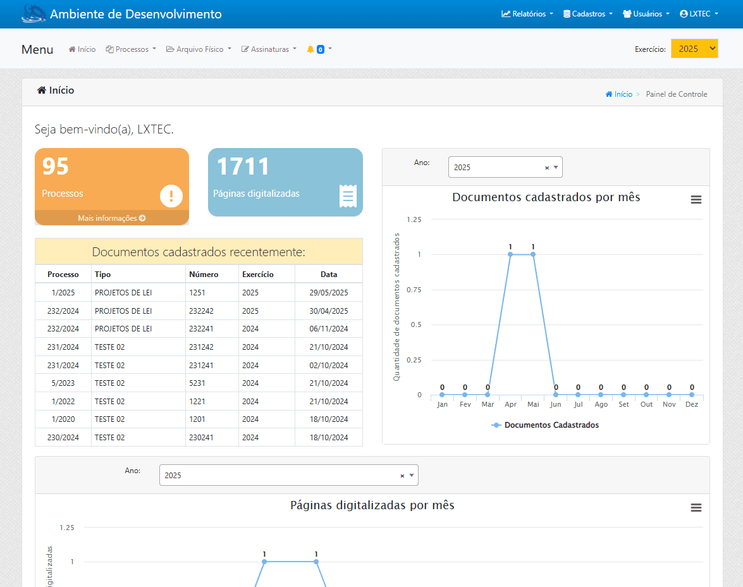743x587 pixels.
Task: Open the Exercício 2025 dropdown
Action: click(694, 49)
